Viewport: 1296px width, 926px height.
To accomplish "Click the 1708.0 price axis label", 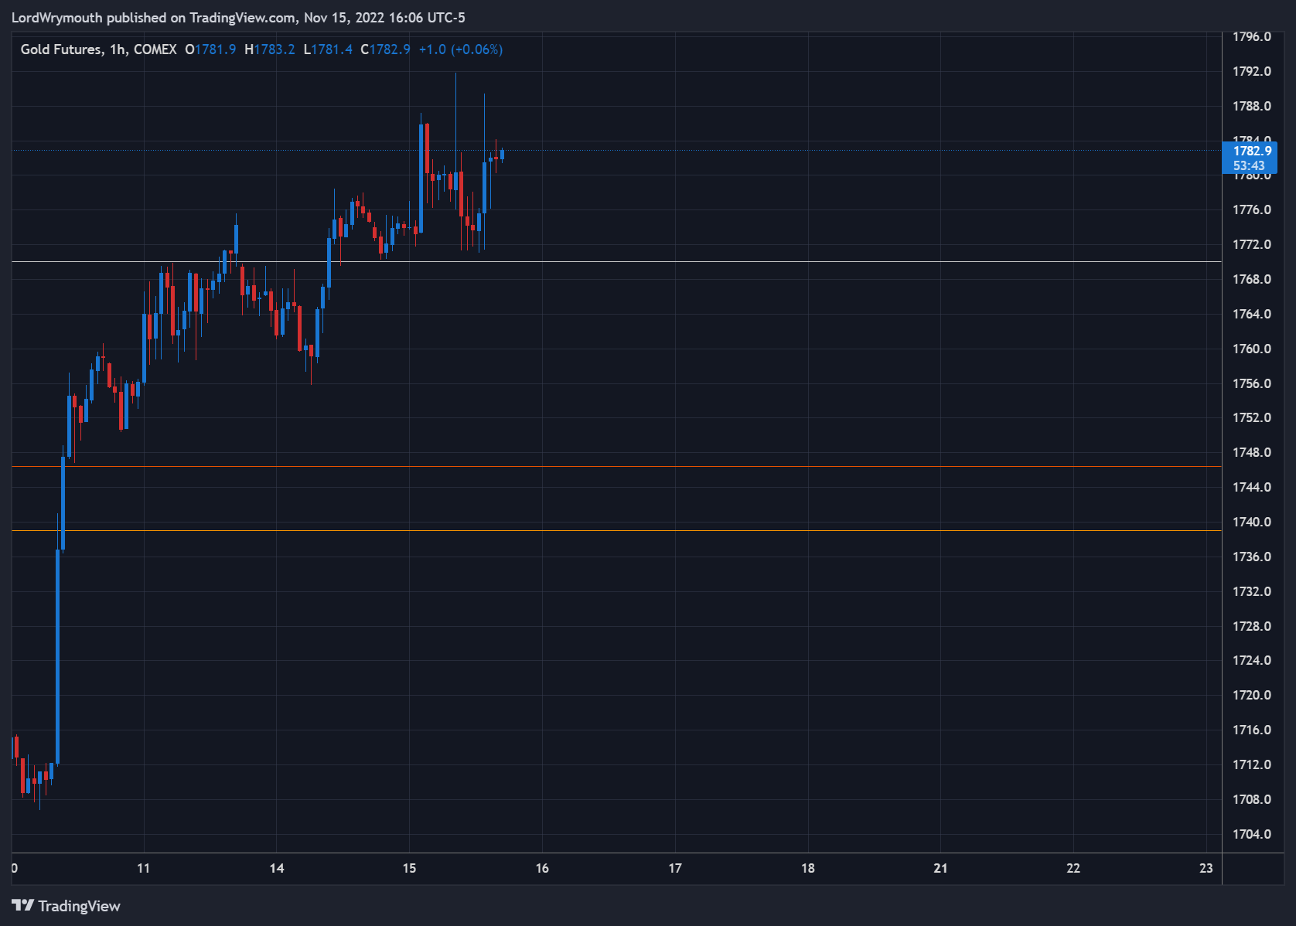I will tap(1251, 799).
